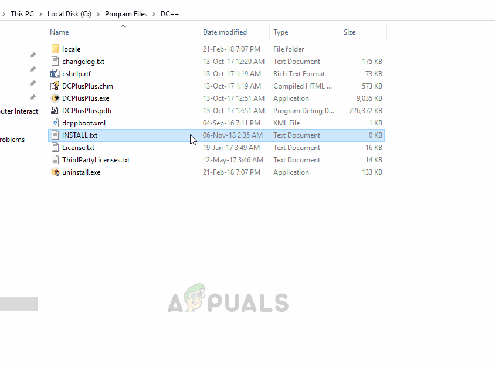495x367 pixels.
Task: Open the breadcrumb chevron after DC++
Action: tap(185, 13)
